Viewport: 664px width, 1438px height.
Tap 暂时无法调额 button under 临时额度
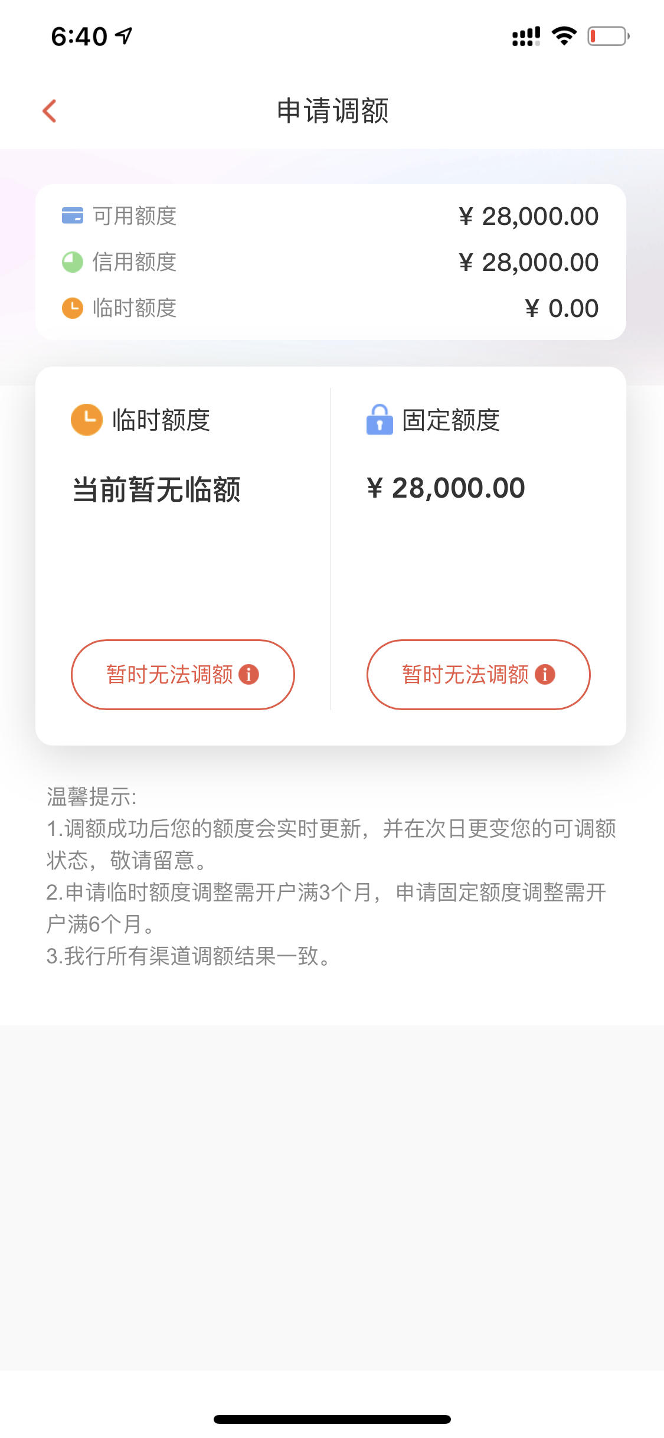[183, 675]
